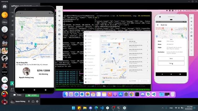The width and height of the screenshot is (198, 111).
Task: Click the driver avatar photo on left phone
Action: click(26, 71)
